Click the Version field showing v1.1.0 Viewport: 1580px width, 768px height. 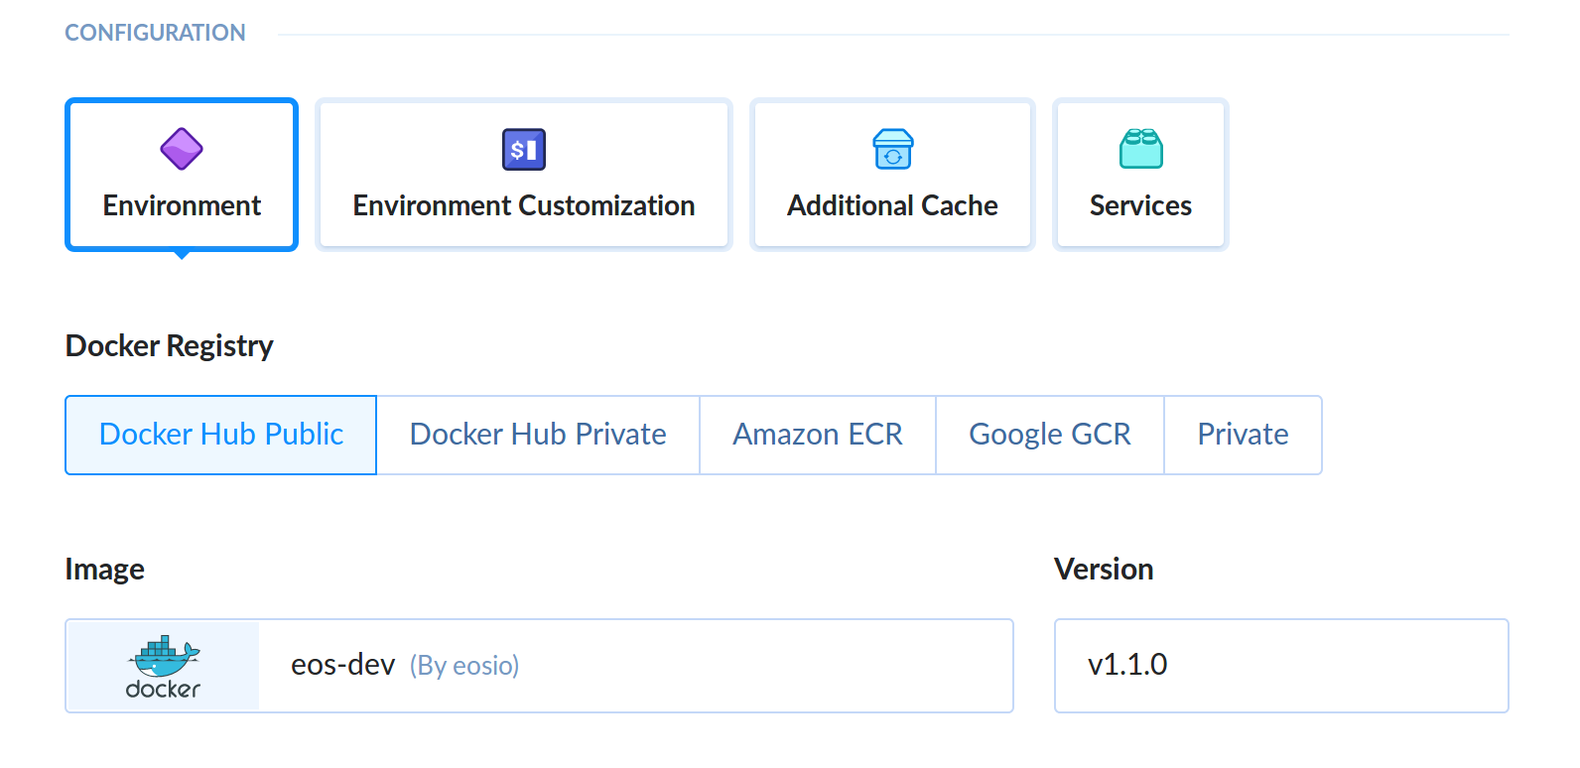click(1280, 665)
